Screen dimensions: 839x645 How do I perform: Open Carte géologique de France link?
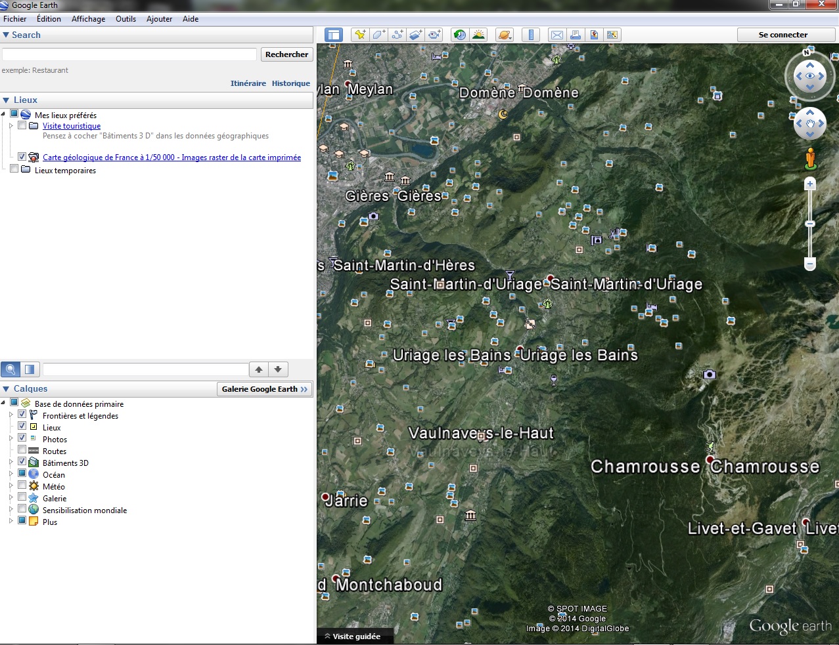171,157
